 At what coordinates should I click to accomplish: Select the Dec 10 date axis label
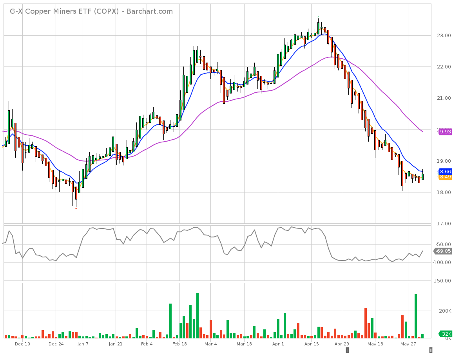pos(22,344)
